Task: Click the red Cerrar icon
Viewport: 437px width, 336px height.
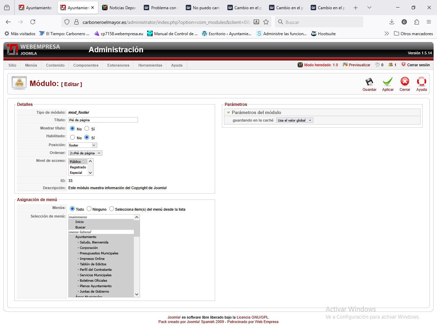Action: click(x=405, y=82)
